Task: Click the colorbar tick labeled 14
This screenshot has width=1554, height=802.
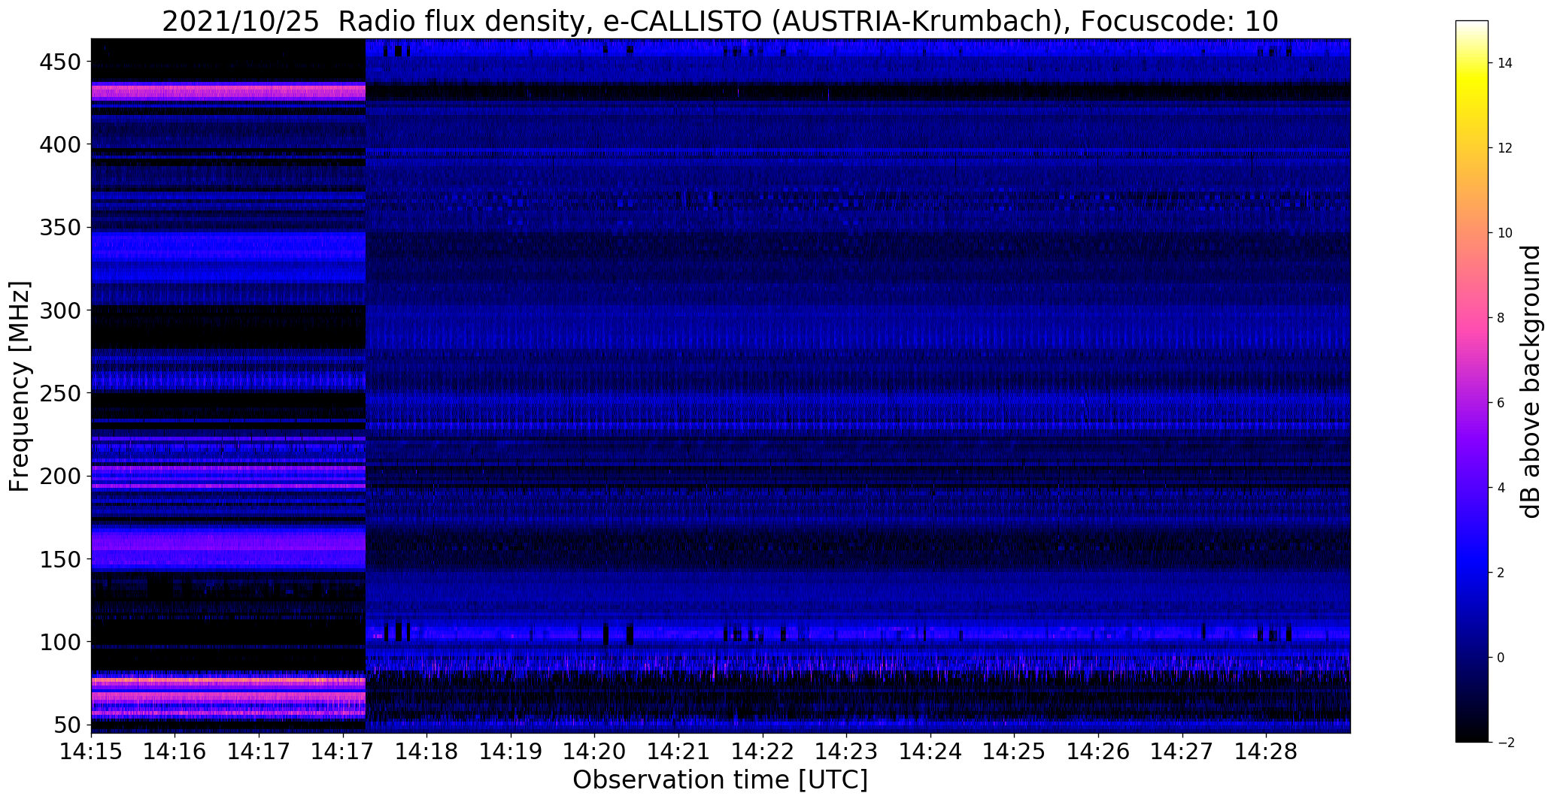Action: [1504, 63]
